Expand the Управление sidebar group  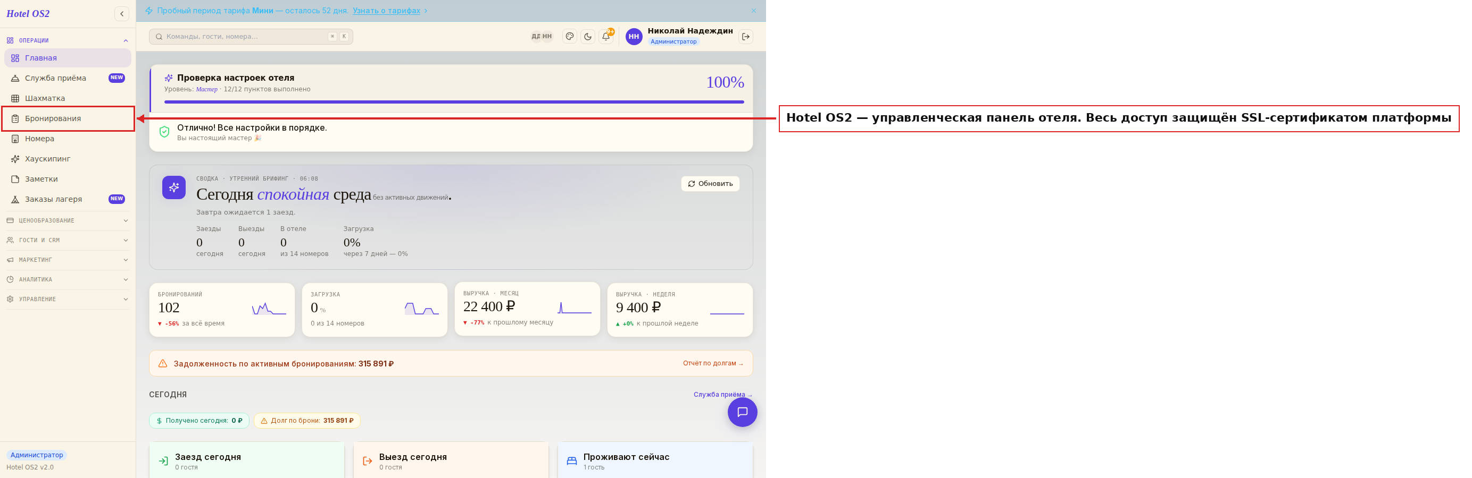coord(68,300)
